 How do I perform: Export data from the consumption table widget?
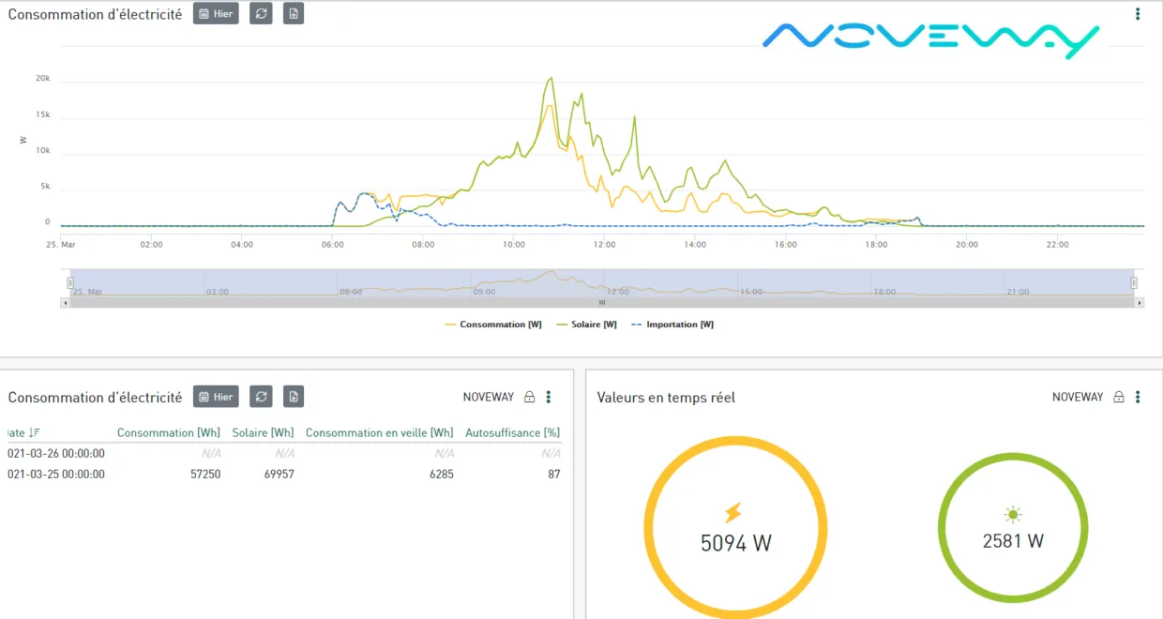coord(294,397)
